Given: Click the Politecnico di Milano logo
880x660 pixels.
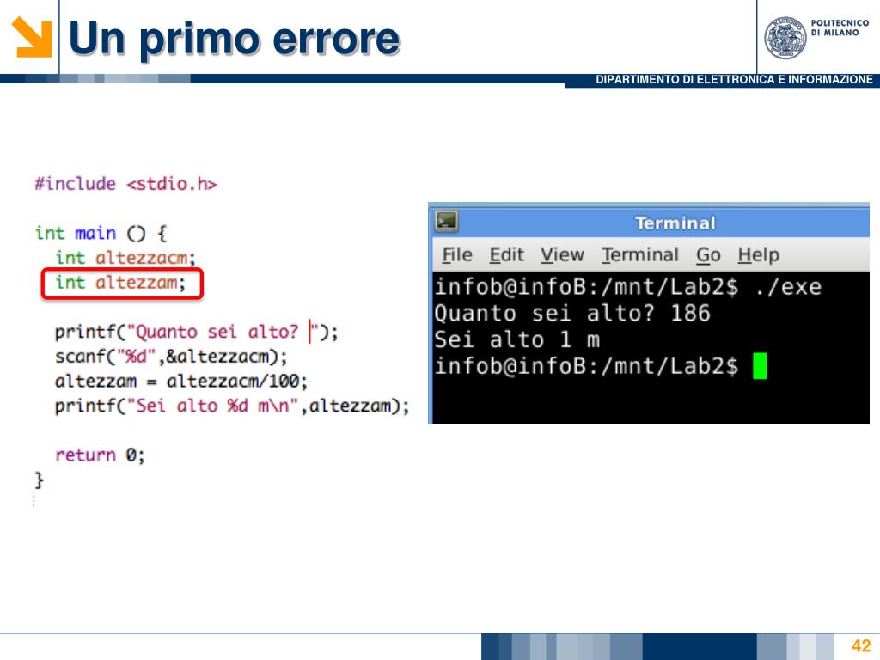Looking at the screenshot, I should pos(816,37).
